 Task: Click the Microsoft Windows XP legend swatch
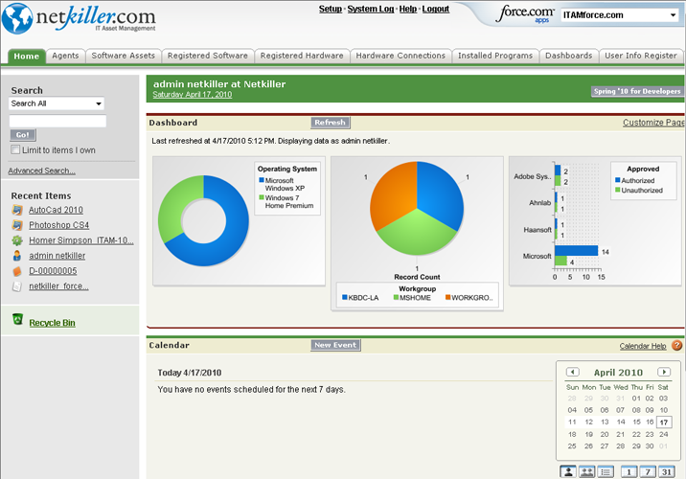click(x=262, y=180)
